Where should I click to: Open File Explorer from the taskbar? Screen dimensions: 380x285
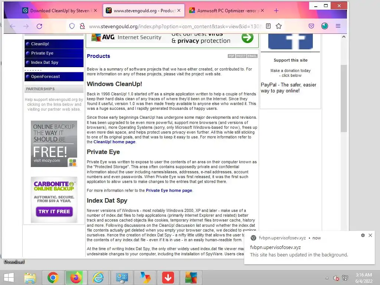[x=30, y=278]
